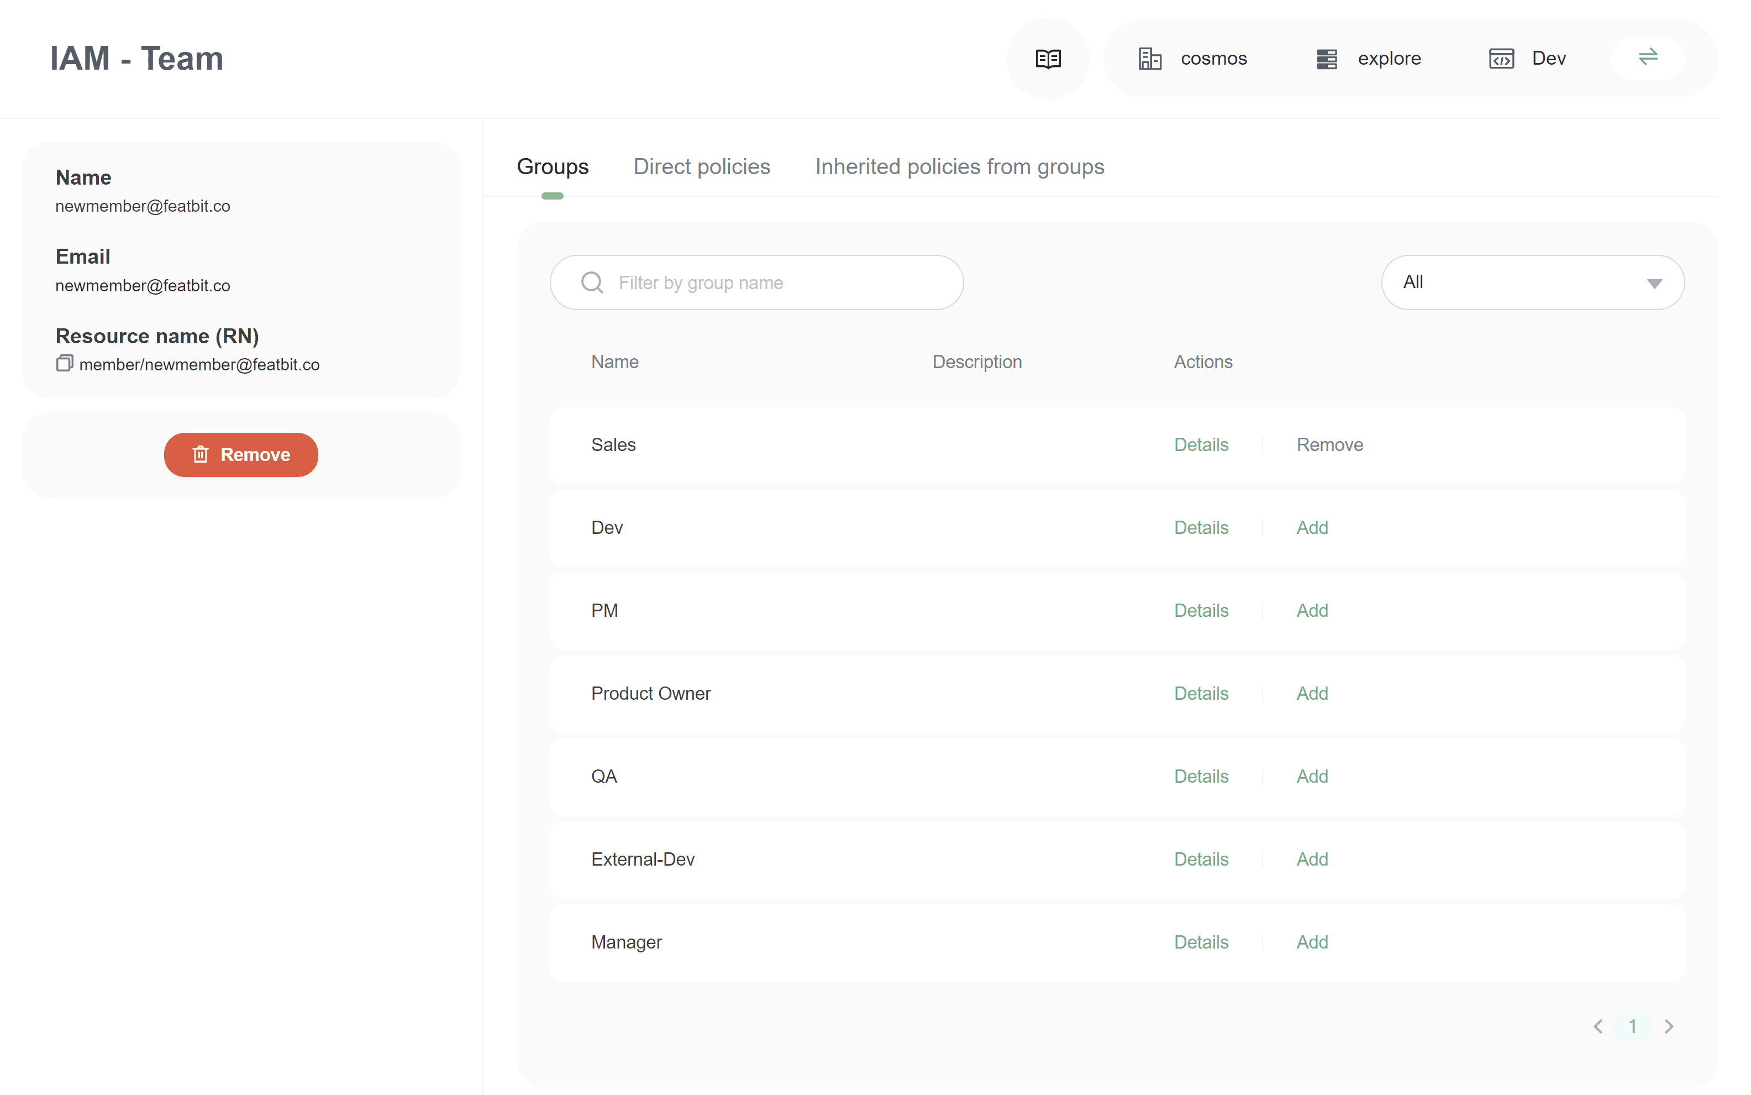View Details of Product Owner group
Screen dimensions: 1751x1095
click(1200, 693)
